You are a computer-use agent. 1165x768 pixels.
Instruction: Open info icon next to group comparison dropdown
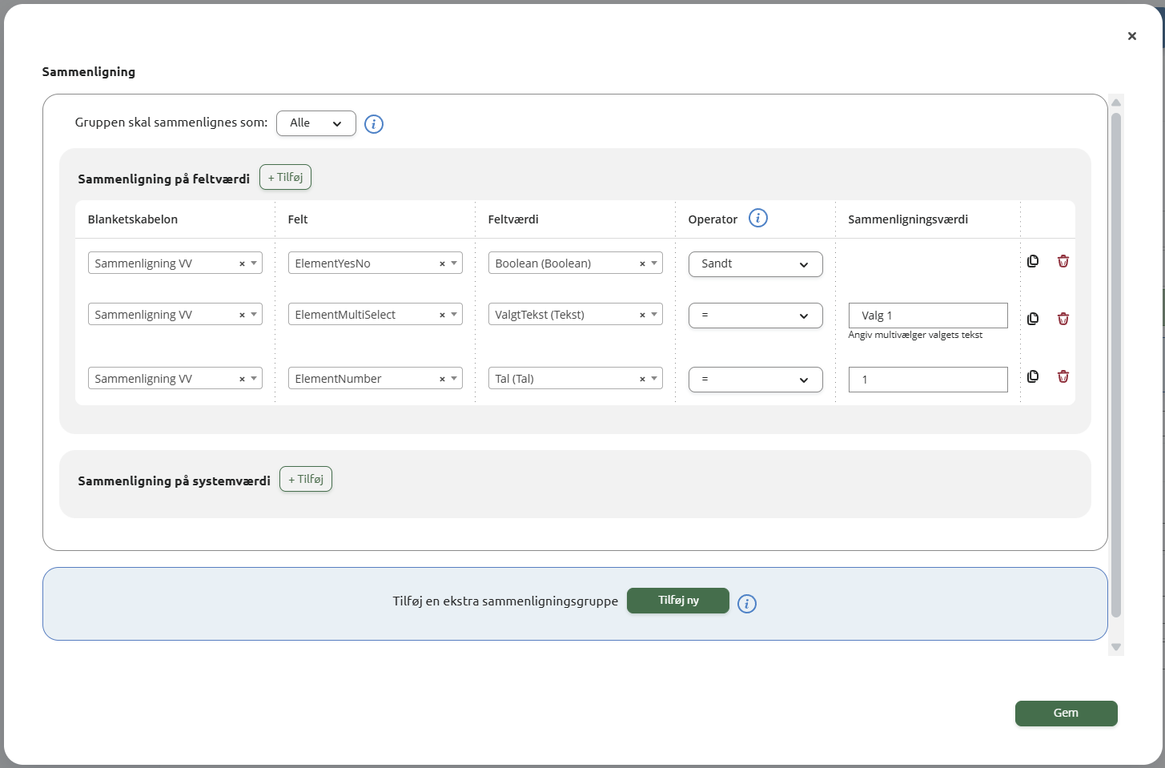click(374, 124)
